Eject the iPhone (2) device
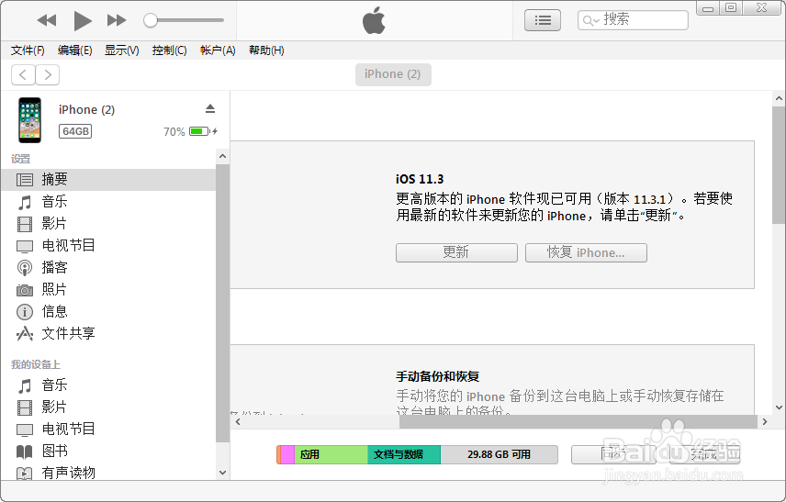This screenshot has height=502, width=786. point(210,108)
